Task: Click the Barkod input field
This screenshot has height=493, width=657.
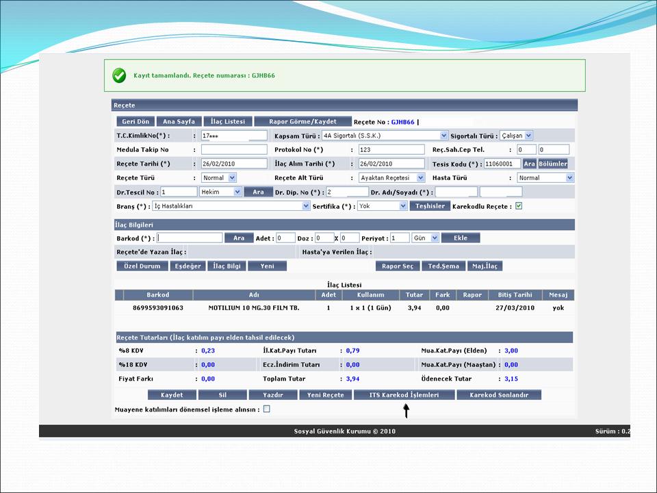Action: [x=190, y=238]
